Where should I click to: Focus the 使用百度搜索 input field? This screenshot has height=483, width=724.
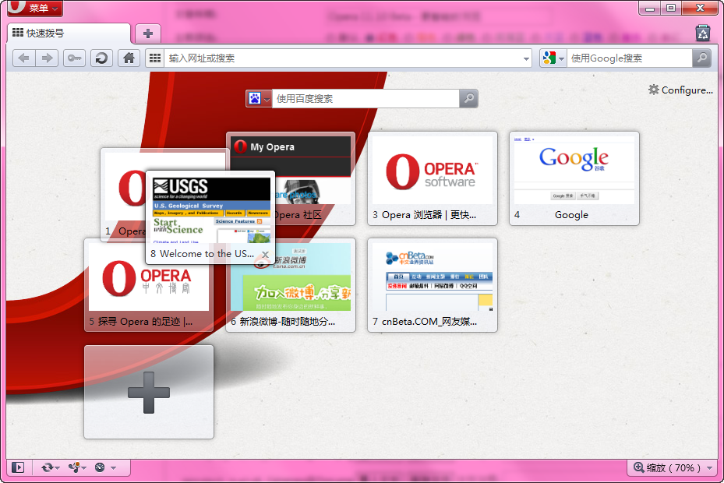[366, 98]
